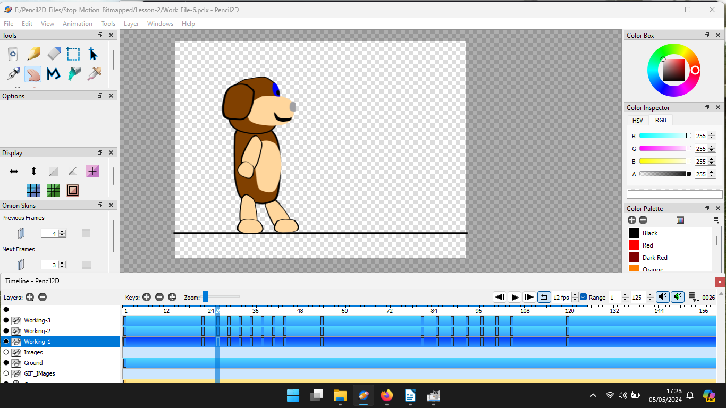Duplicate the current keyframe
Viewport: 726px width, 408px height.
[172, 297]
